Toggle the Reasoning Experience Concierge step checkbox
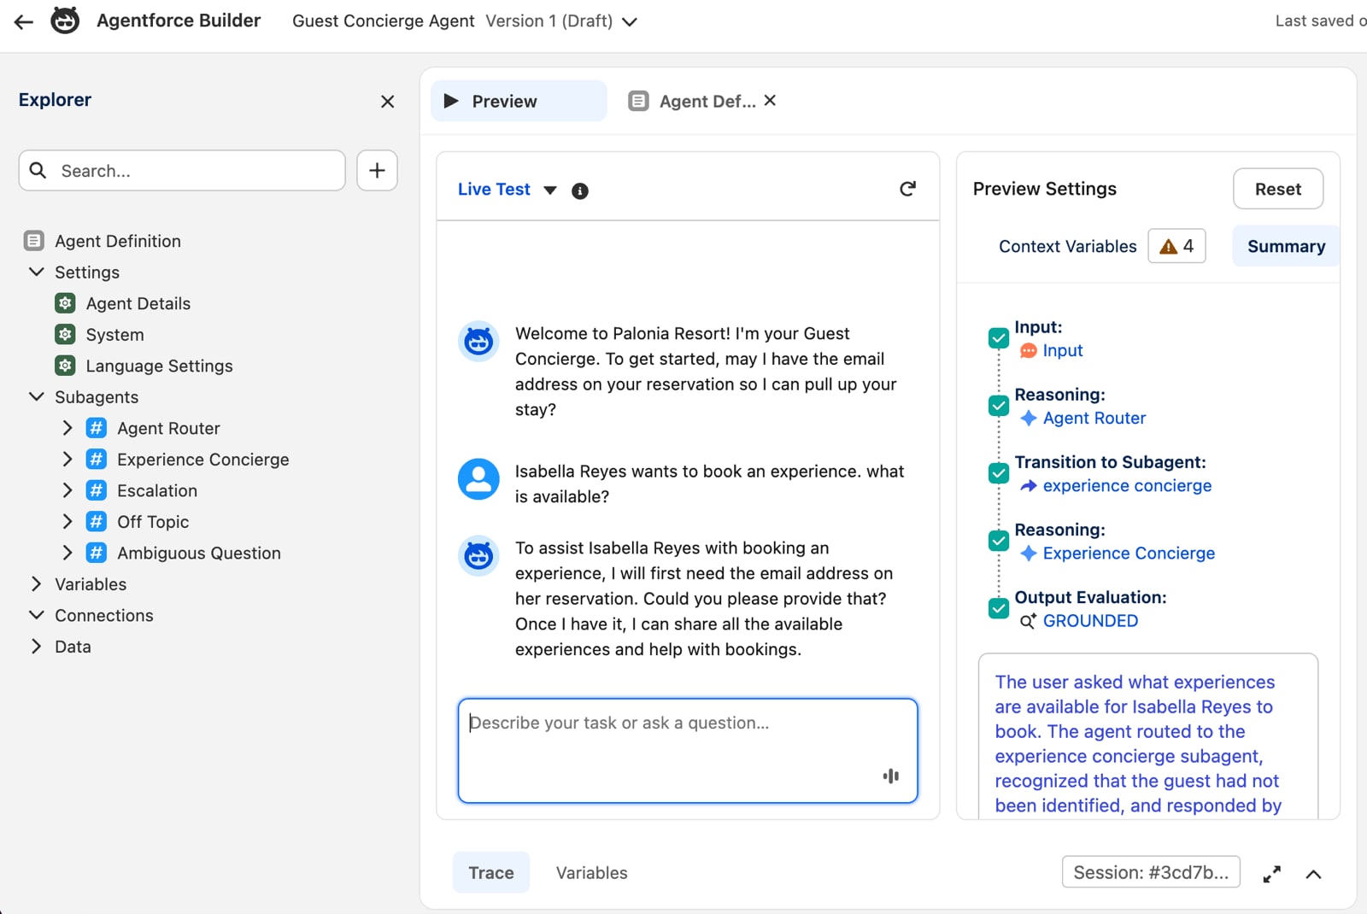Viewport: 1367px width, 914px height. tap(999, 541)
